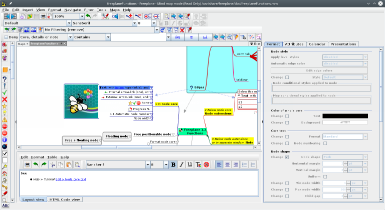Toggle Change checkbox next to Style
The width and height of the screenshot is (385, 210).
[287, 77]
